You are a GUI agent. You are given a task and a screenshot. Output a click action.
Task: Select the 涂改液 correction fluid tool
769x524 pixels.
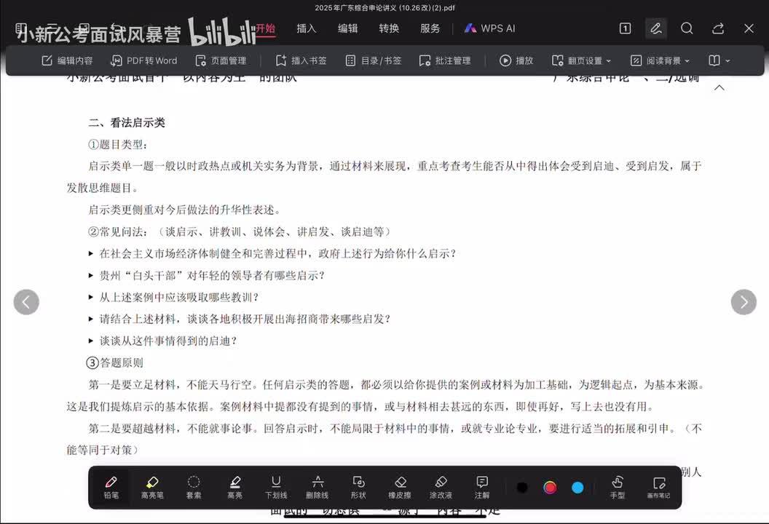441,488
